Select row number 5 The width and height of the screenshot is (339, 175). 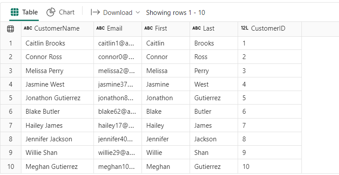[x=10, y=98]
